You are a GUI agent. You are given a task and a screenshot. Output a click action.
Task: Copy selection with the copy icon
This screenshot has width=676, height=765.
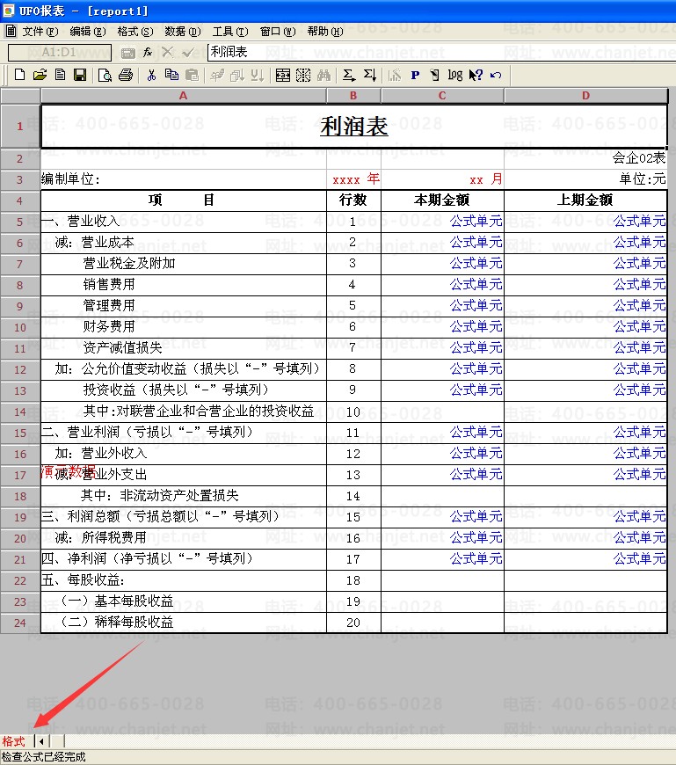171,75
